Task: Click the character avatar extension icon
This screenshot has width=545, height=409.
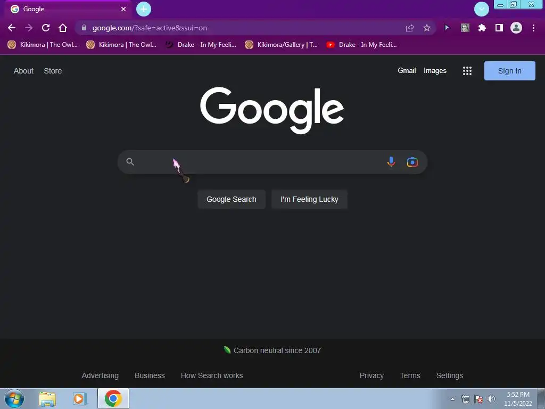Action: 465,28
